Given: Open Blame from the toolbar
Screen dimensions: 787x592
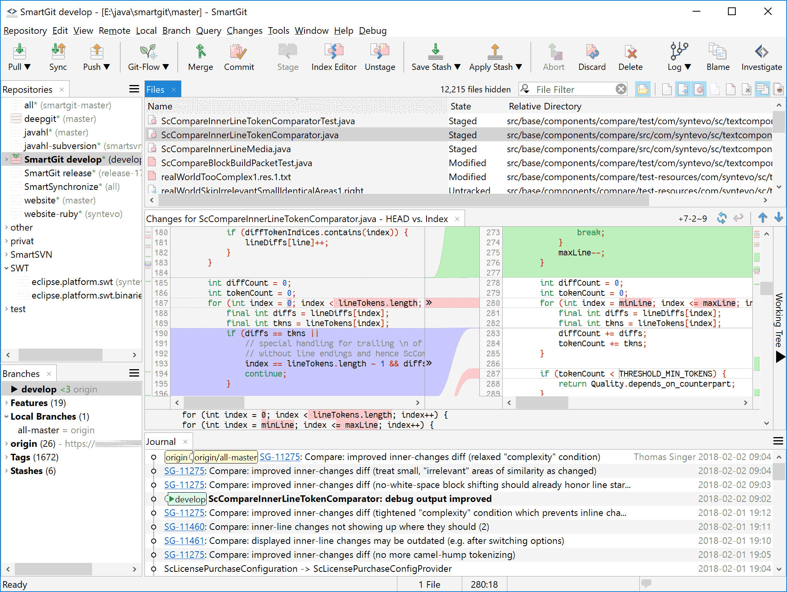Looking at the screenshot, I should [717, 56].
